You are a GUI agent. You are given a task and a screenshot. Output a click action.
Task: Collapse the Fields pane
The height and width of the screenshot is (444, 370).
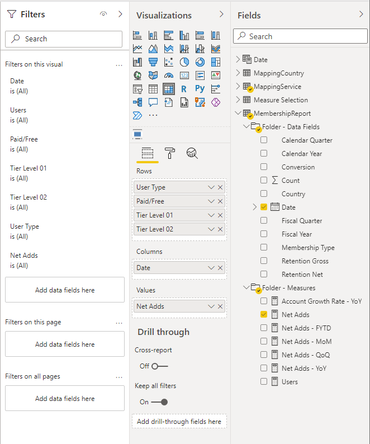tap(361, 14)
